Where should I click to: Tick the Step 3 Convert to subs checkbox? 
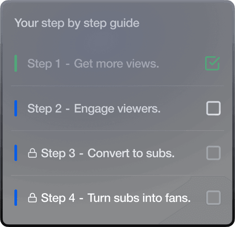tap(213, 153)
